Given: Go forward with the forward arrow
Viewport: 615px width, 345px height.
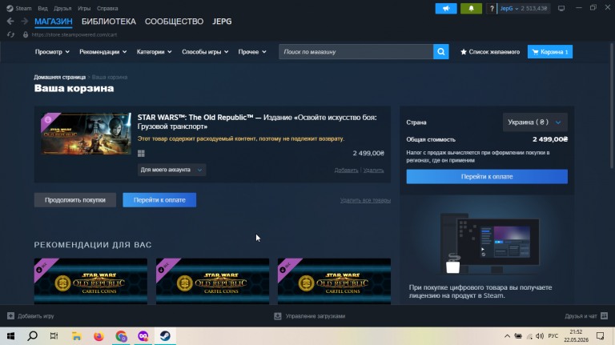Looking at the screenshot, I should pyautogui.click(x=24, y=21).
